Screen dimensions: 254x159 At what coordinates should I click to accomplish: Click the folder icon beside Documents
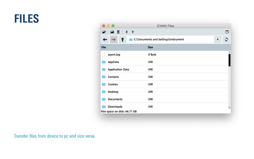pyautogui.click(x=104, y=99)
